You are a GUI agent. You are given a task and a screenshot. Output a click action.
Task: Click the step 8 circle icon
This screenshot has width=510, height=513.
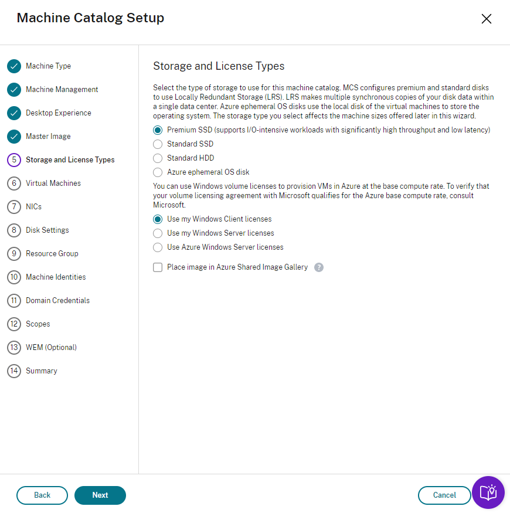pyautogui.click(x=14, y=230)
